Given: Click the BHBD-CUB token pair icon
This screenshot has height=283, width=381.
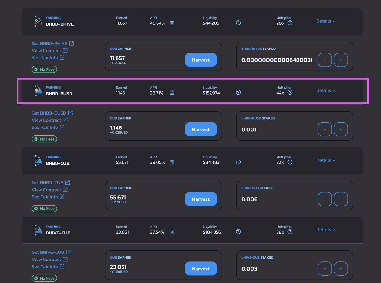Looking at the screenshot, I should (x=38, y=161).
